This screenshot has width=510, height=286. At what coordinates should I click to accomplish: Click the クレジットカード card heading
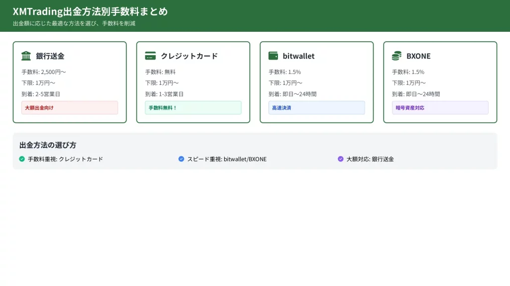point(189,56)
